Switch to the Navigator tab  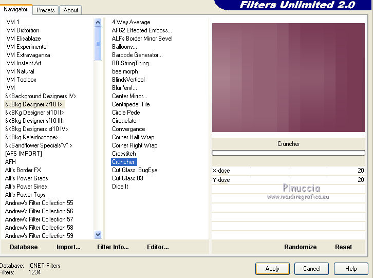coord(16,10)
